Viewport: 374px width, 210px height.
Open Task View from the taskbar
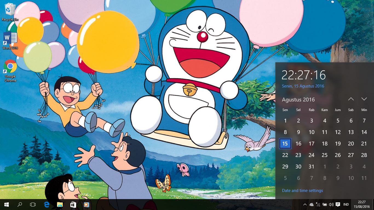(33, 205)
